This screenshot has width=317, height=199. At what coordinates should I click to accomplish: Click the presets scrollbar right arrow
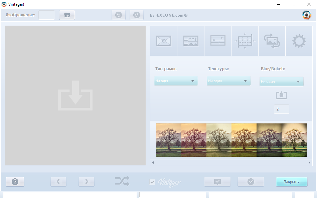tap(310, 162)
